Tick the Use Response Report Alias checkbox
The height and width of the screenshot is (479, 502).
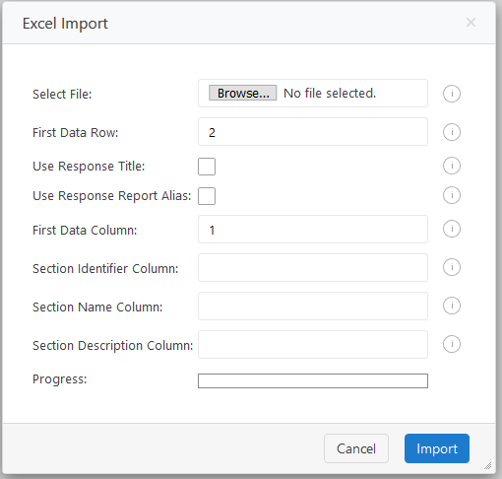207,196
